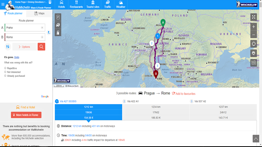Click the car icon beside Prague
The image size is (262, 147).
coord(140,93)
